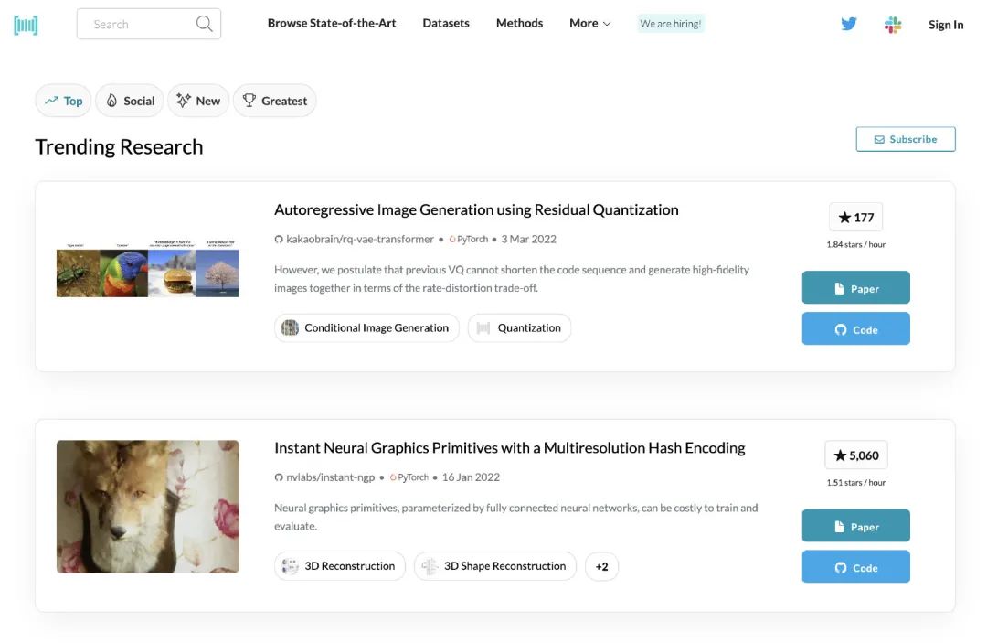Click the 3 Mar 2022 date
This screenshot has height=643, width=987.
(529, 240)
